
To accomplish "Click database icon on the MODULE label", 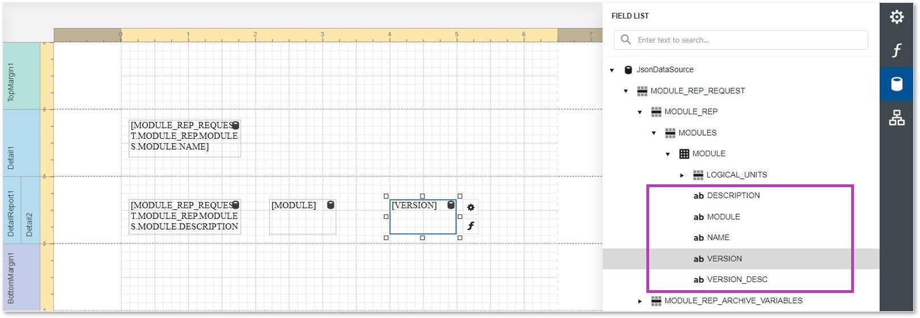I will (x=331, y=205).
